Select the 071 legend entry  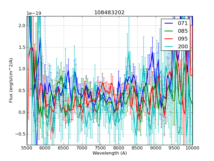click(183, 23)
